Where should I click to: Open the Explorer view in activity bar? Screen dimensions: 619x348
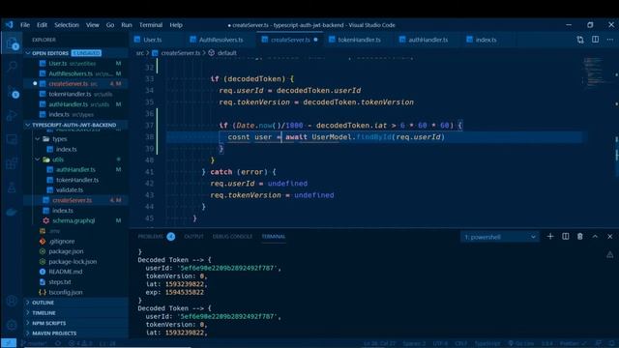[12, 43]
